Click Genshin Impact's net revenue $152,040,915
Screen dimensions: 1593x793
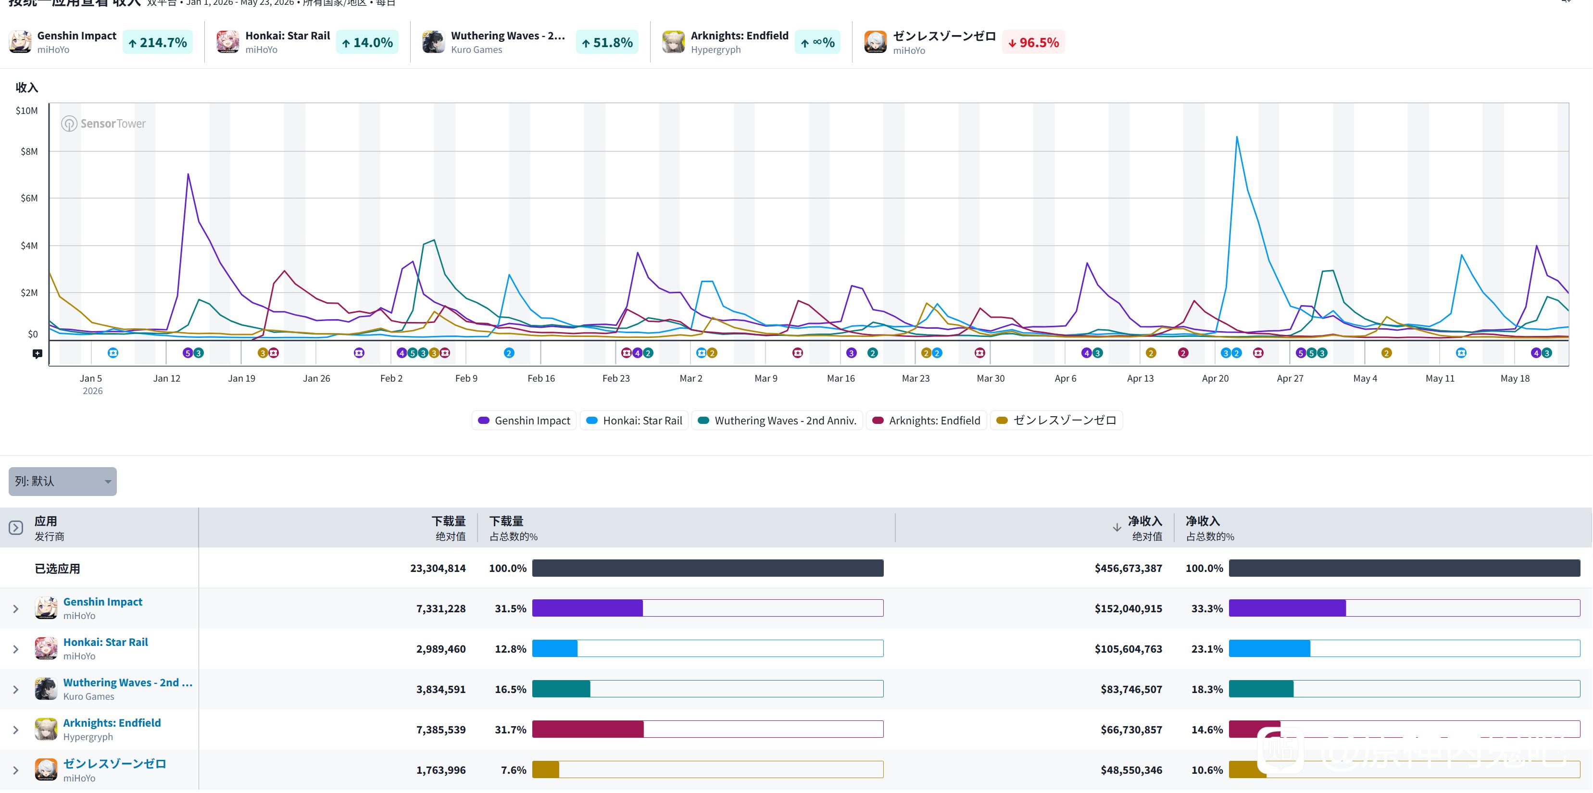click(x=1129, y=609)
